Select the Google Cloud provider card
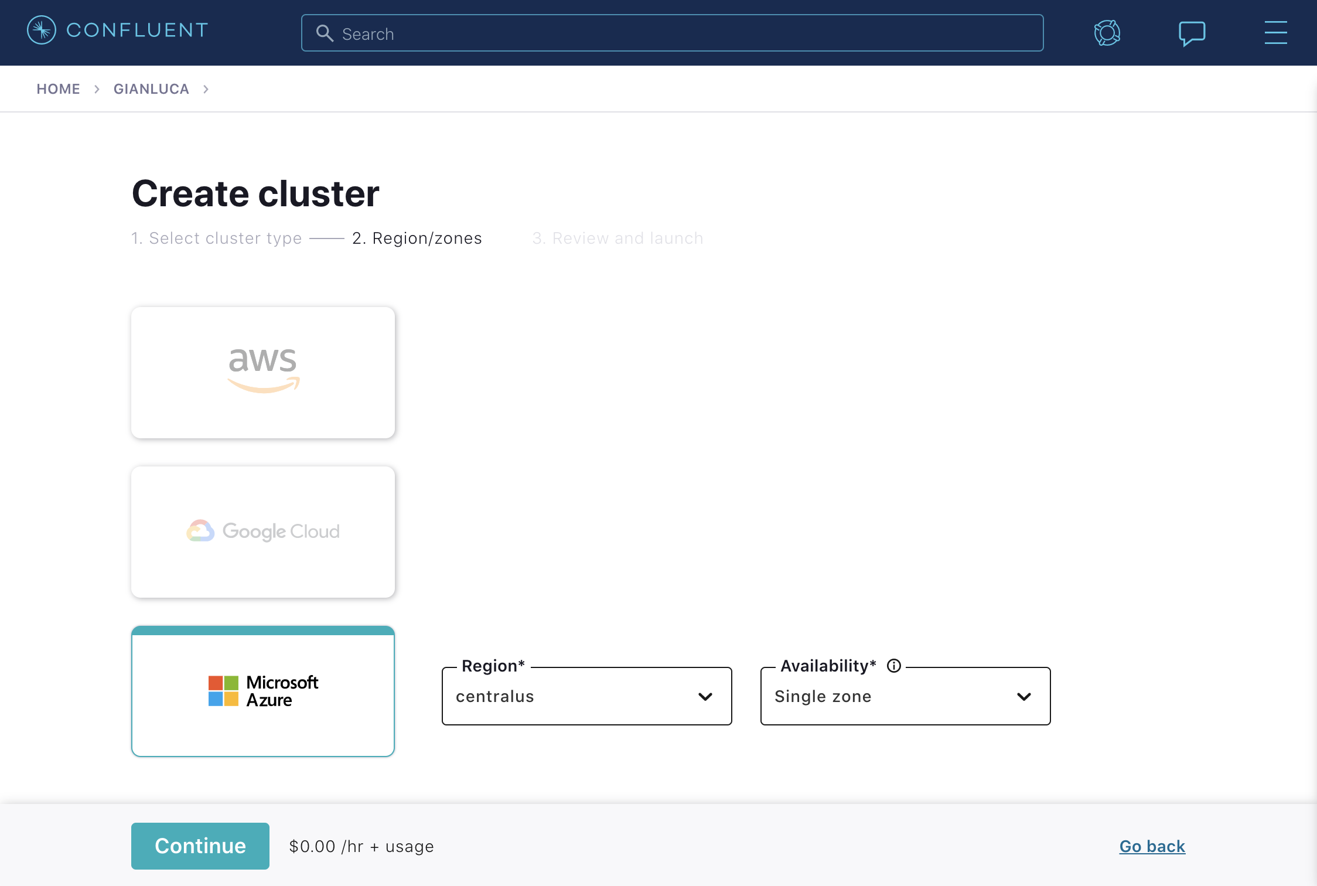Screen dimensions: 1317x886 tap(263, 532)
